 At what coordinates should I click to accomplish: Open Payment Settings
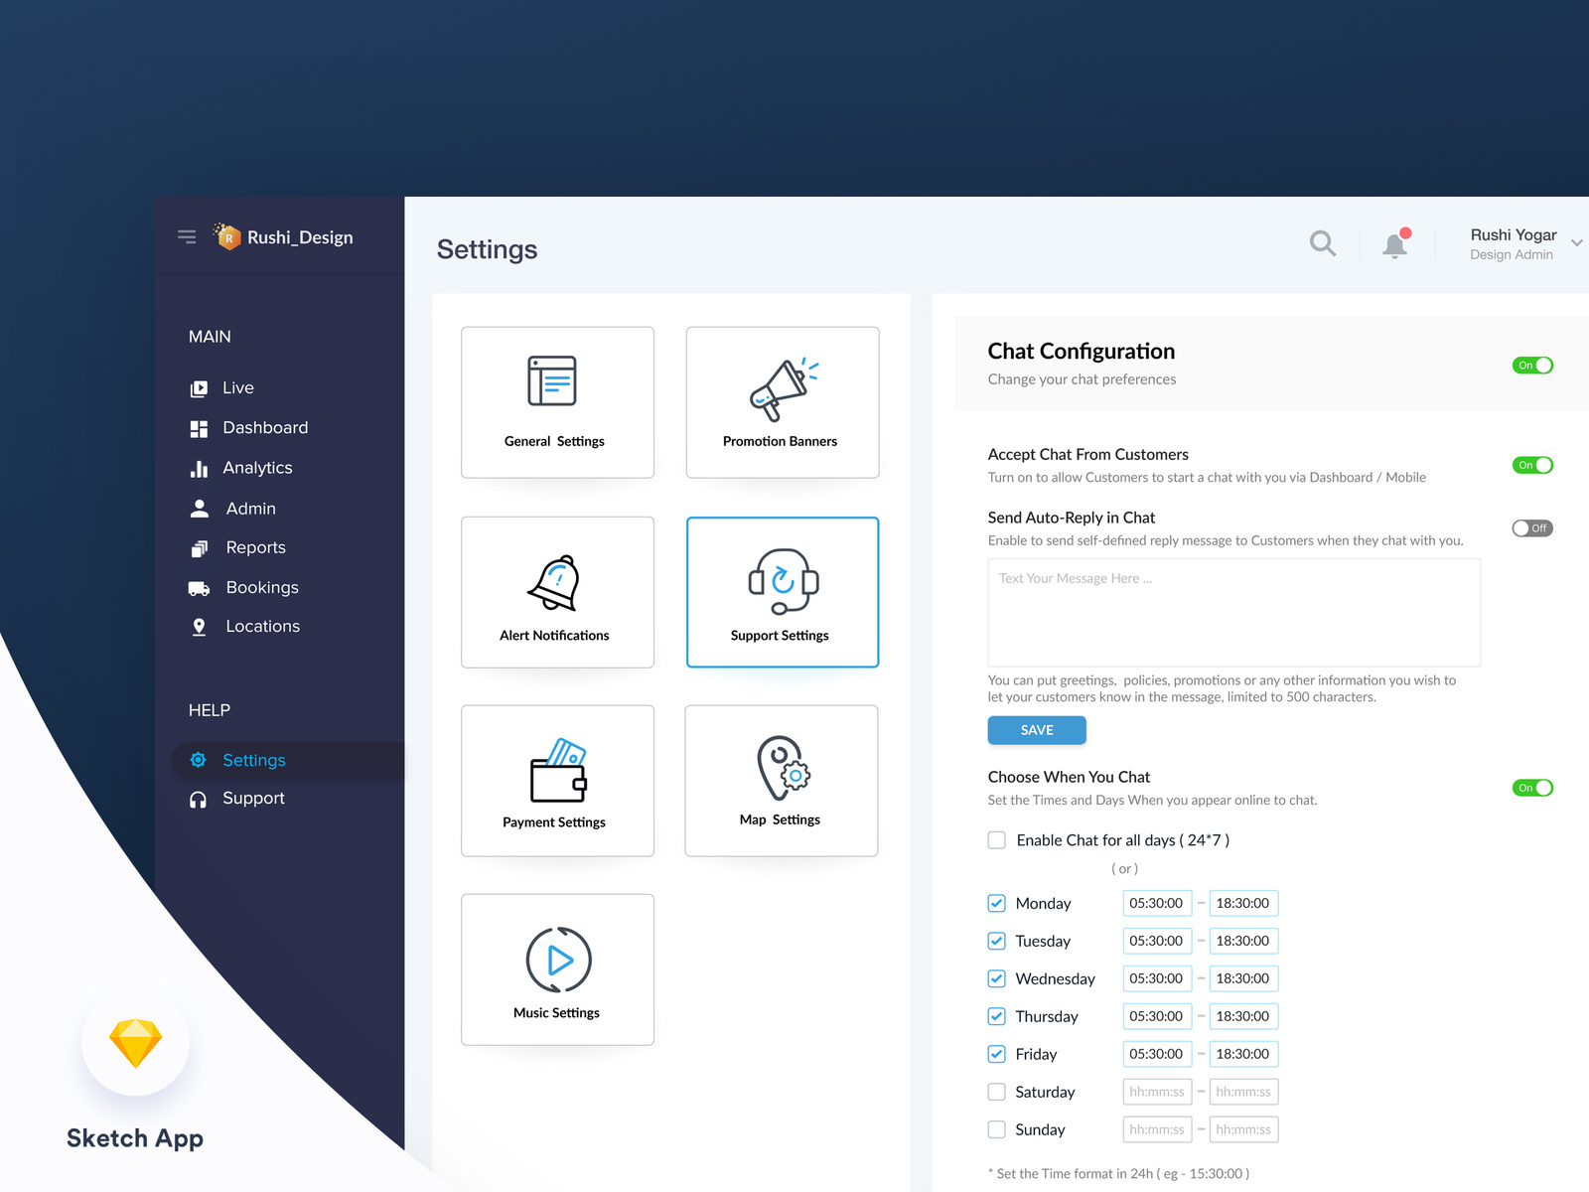556,781
